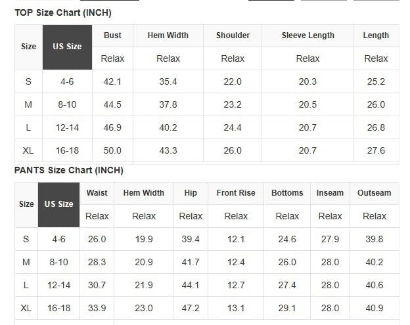The image size is (410, 325).
Task: Select the 37.8 hem width cell
Action: point(168,105)
